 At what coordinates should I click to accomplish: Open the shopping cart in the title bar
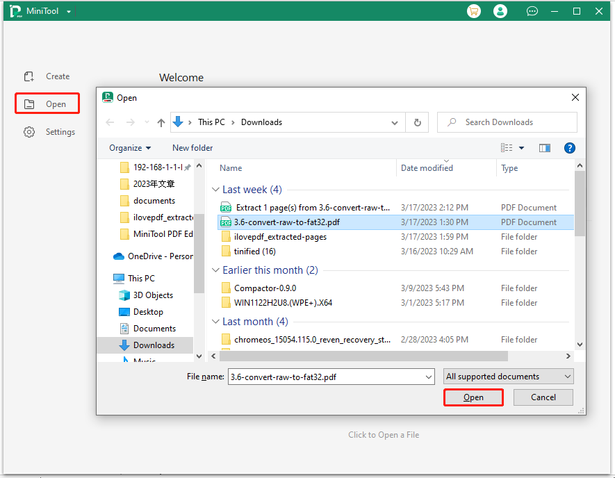pyautogui.click(x=473, y=11)
